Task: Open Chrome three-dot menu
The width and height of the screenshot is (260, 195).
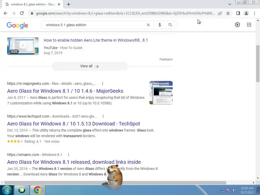Action: tap(254, 13)
